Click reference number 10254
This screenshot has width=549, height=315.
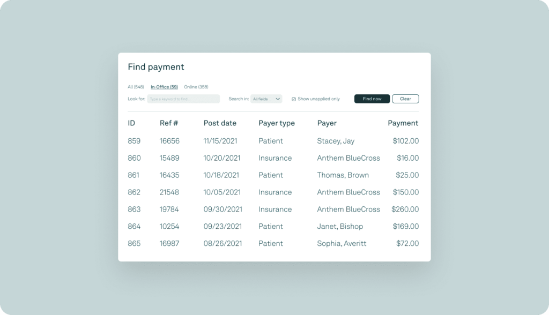click(169, 227)
